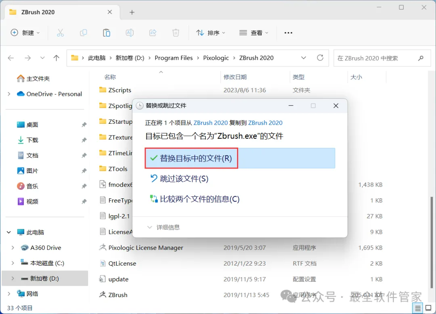Select Pixologic License Manager application
This screenshot has width=436, height=314.
(146, 247)
